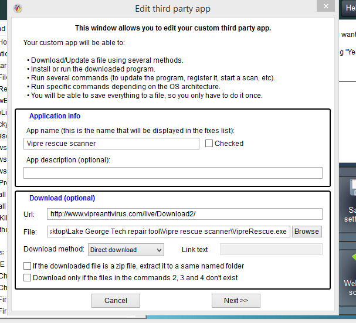Click the Cancel button
The width and height of the screenshot is (356, 323).
click(x=116, y=301)
